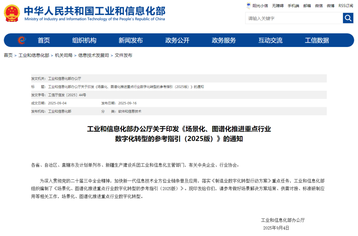This screenshot has width=358, height=236.
Task: Select the 发布机构 value 工业和信息化部
Action: (60, 111)
